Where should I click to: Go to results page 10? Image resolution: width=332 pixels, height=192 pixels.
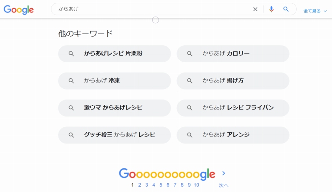[196, 185]
